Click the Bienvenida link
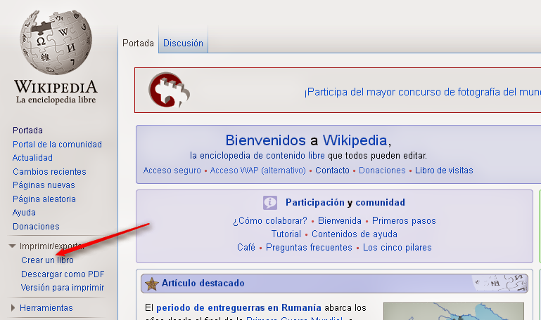 pos(340,220)
